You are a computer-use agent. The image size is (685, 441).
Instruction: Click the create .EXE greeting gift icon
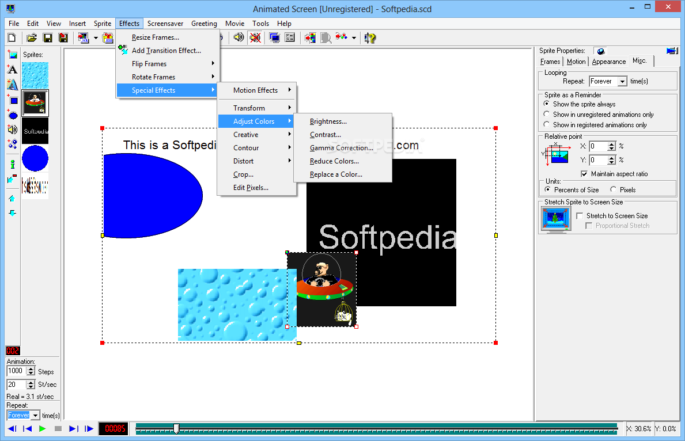(x=108, y=38)
